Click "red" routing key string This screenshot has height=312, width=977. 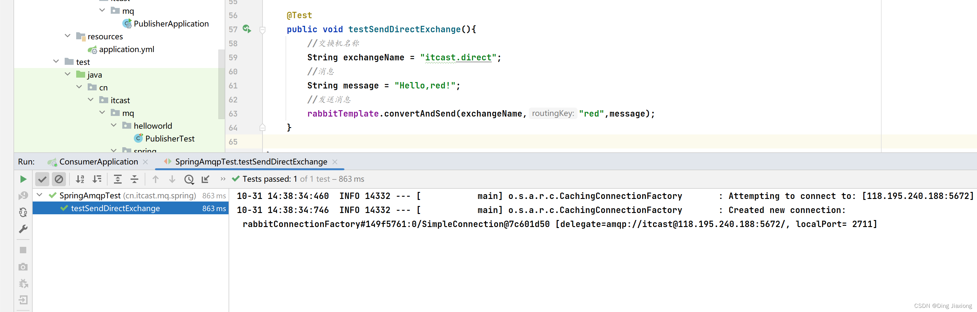[x=591, y=113]
